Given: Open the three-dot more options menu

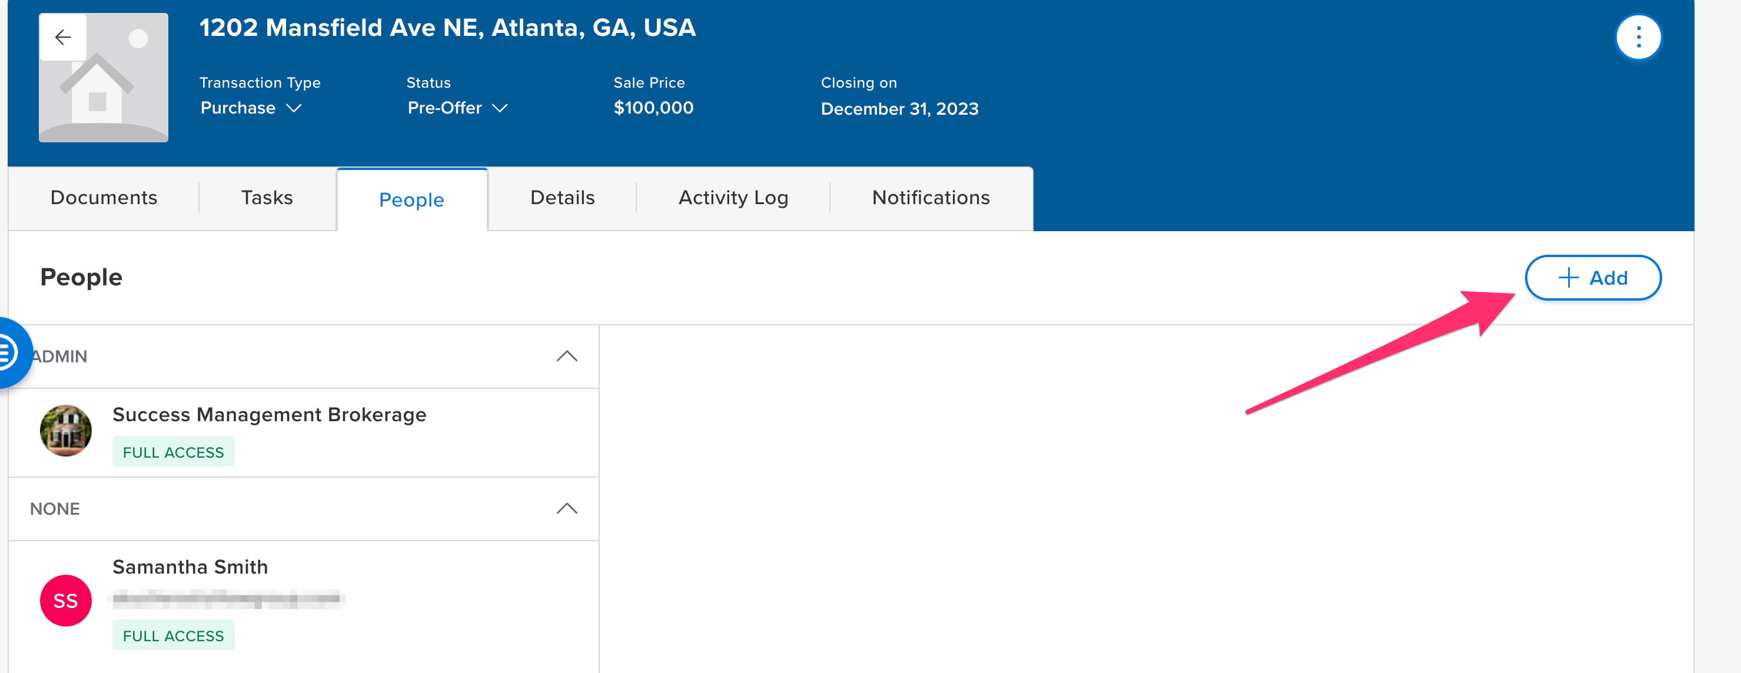Looking at the screenshot, I should (x=1637, y=37).
